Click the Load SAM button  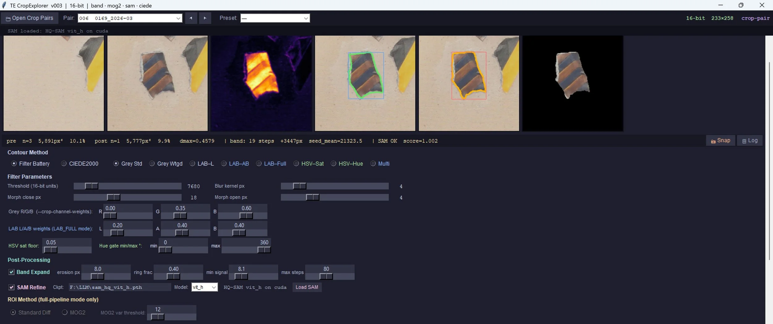click(x=307, y=287)
